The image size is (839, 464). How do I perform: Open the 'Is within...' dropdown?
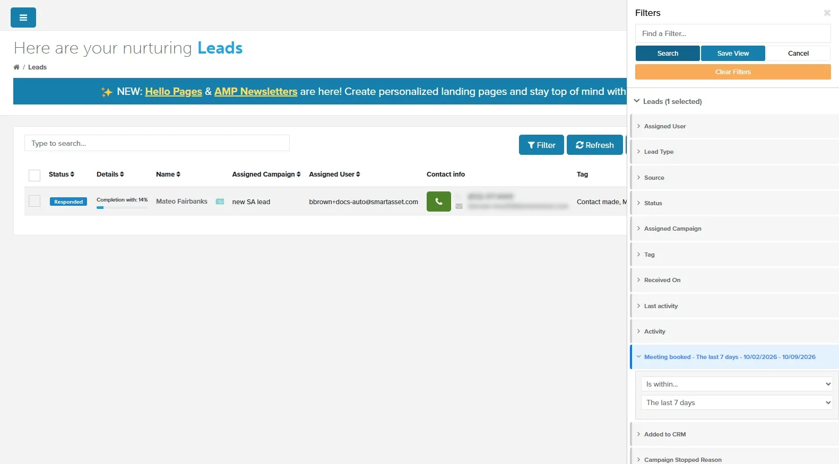pyautogui.click(x=737, y=384)
